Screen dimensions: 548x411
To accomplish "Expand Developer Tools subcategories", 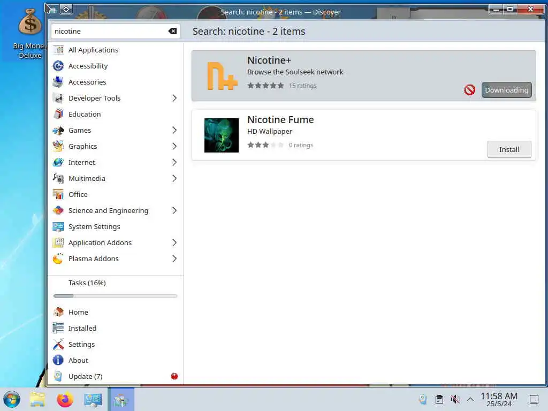I will 174,98.
